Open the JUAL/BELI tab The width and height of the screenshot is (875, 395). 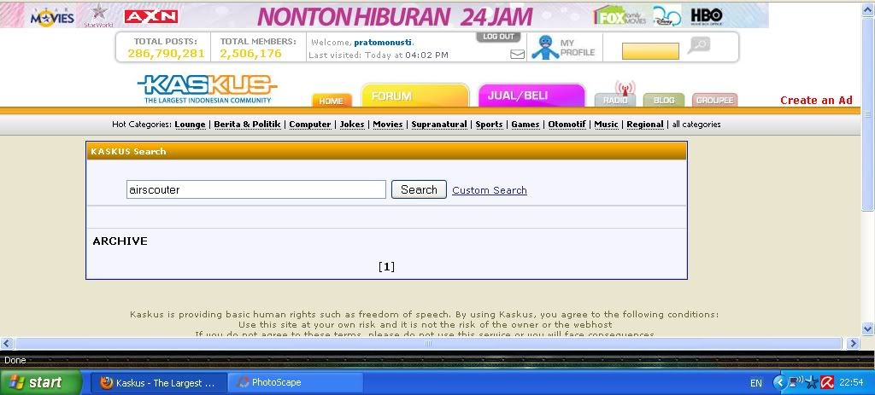pos(531,96)
